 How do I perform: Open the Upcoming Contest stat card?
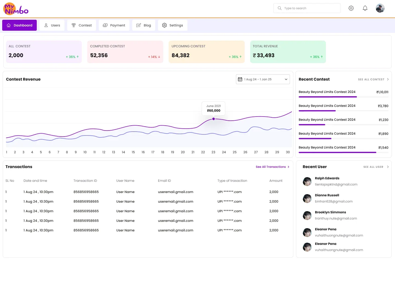click(x=207, y=52)
